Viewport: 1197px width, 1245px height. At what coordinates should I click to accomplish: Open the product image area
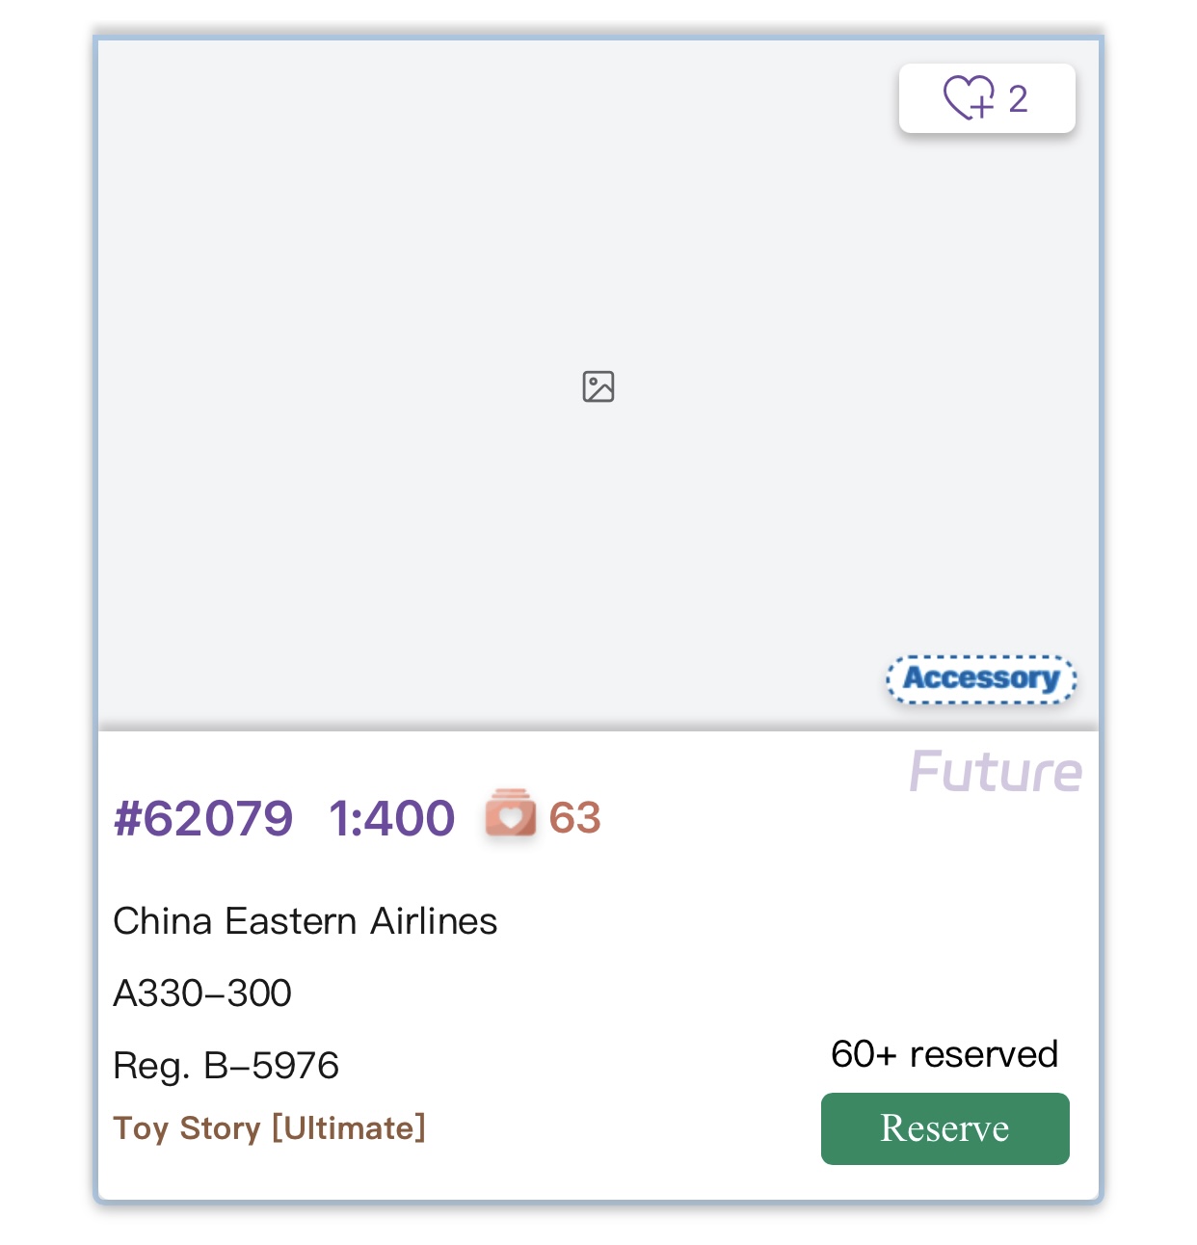click(x=598, y=384)
